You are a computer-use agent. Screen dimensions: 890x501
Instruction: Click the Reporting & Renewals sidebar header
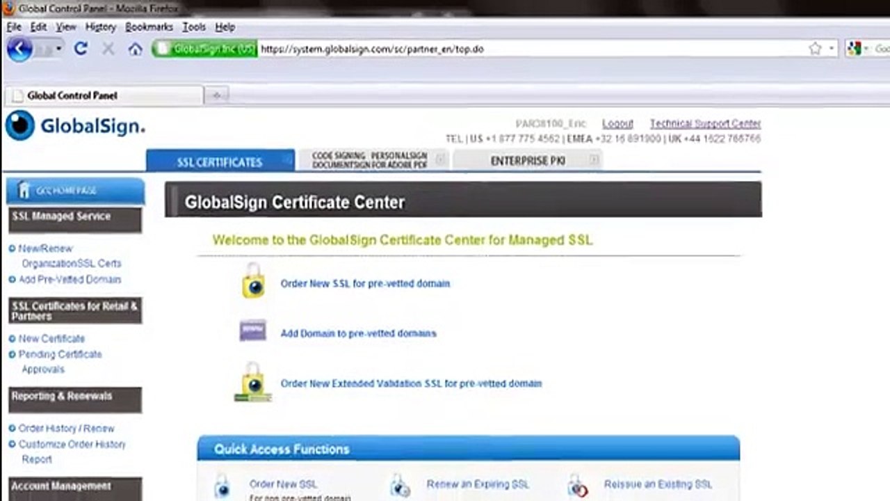75,399
